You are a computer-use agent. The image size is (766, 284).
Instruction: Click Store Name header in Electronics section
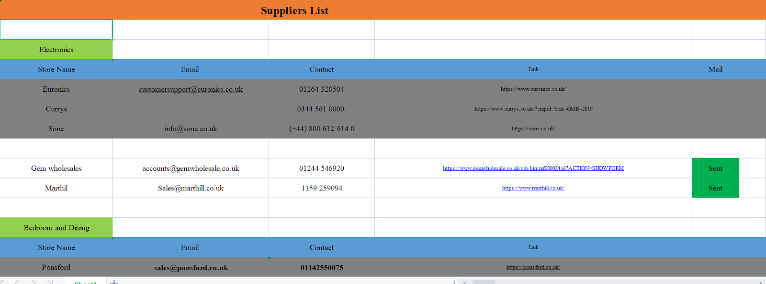(x=56, y=69)
